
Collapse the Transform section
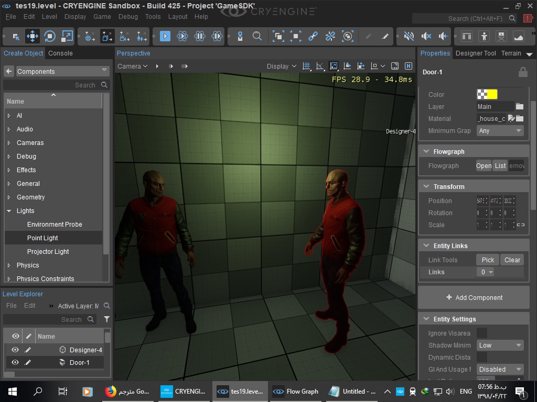426,187
